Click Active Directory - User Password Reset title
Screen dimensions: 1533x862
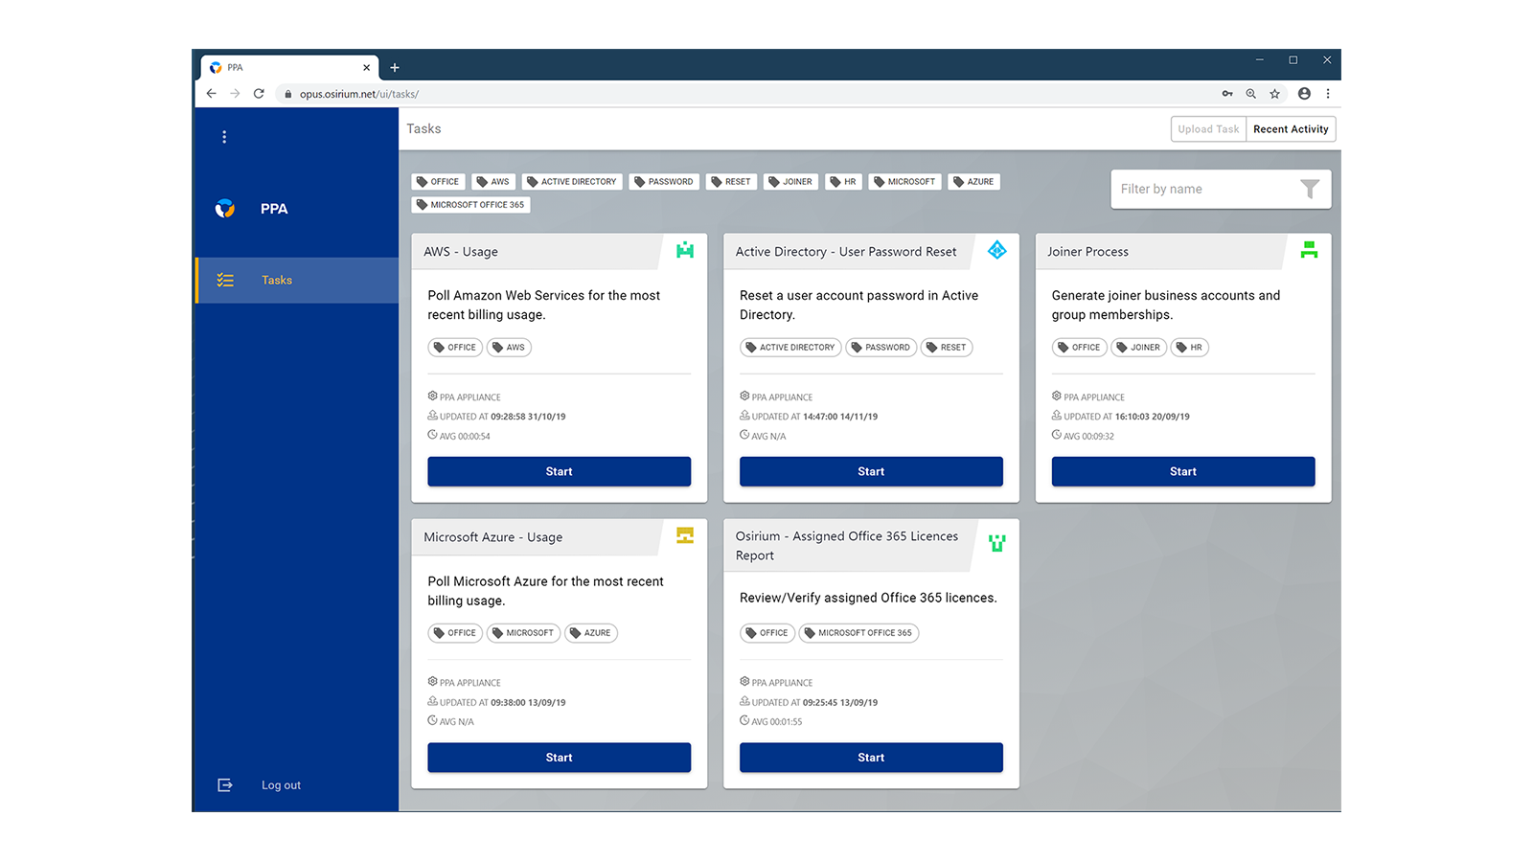[x=846, y=252]
